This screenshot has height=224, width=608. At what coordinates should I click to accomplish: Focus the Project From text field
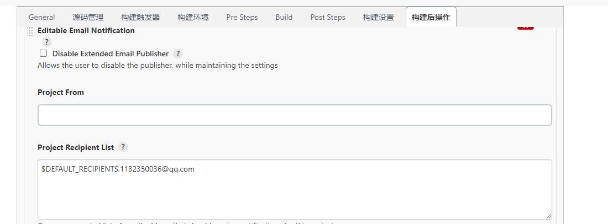point(295,115)
